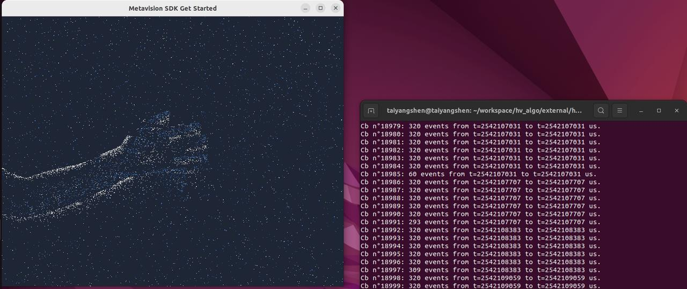Open new tab in terminal window
Viewport: 687px width, 289px height.
point(371,111)
